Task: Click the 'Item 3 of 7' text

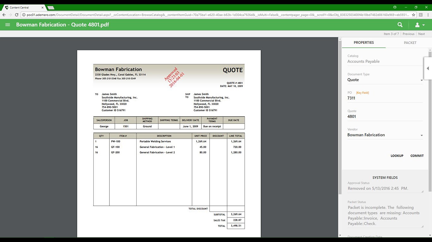Action: point(391,34)
